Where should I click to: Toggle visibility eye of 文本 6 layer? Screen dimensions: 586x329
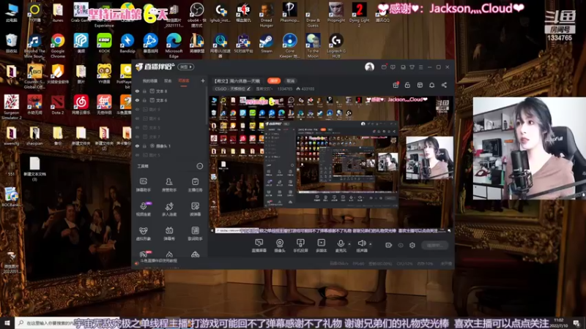pos(137,100)
